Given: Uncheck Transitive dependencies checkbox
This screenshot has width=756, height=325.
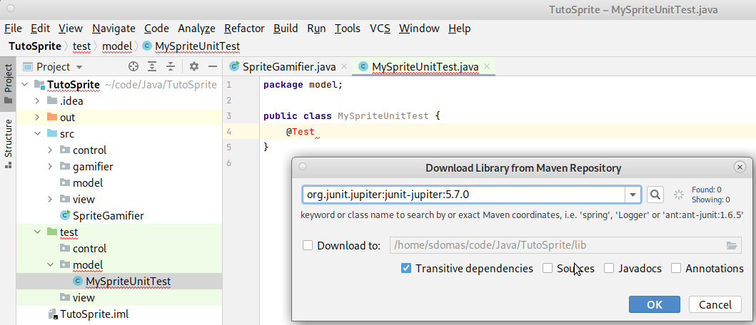Looking at the screenshot, I should pos(406,268).
